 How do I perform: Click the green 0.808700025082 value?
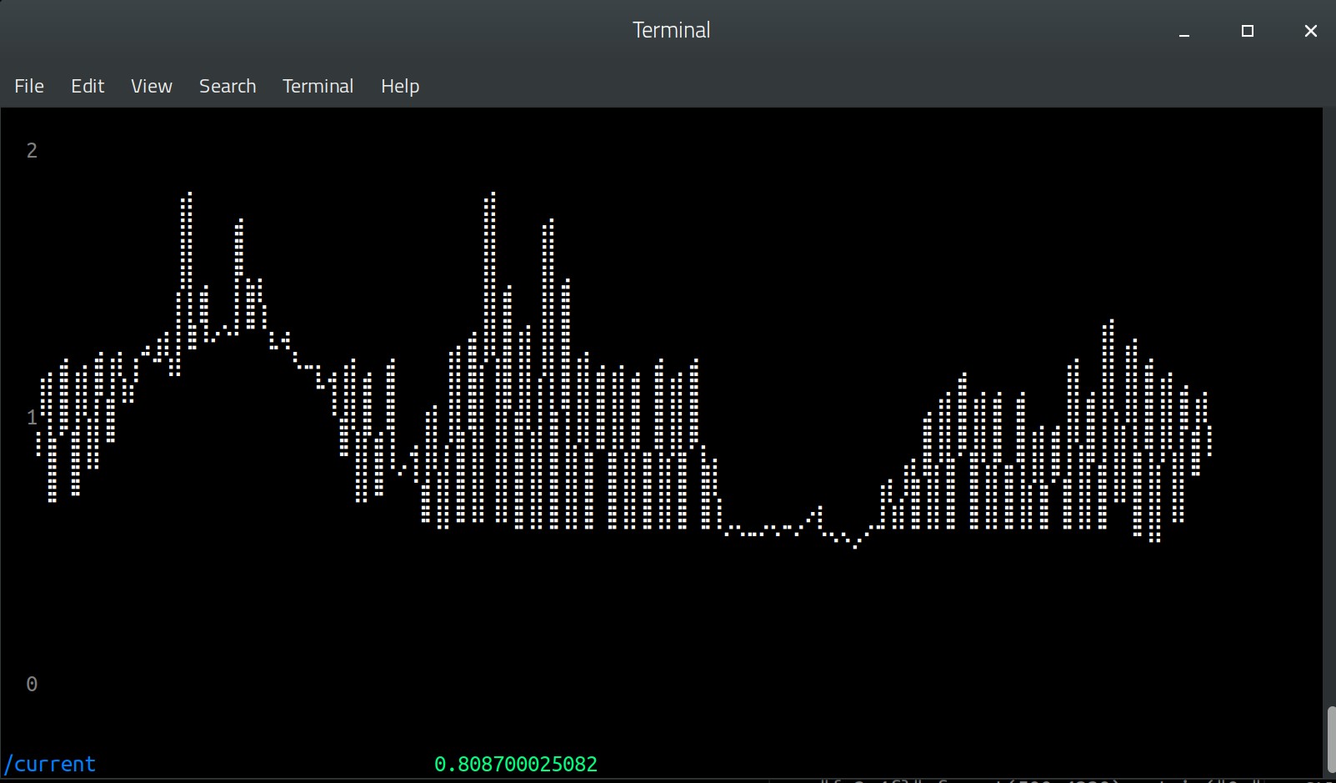click(516, 764)
